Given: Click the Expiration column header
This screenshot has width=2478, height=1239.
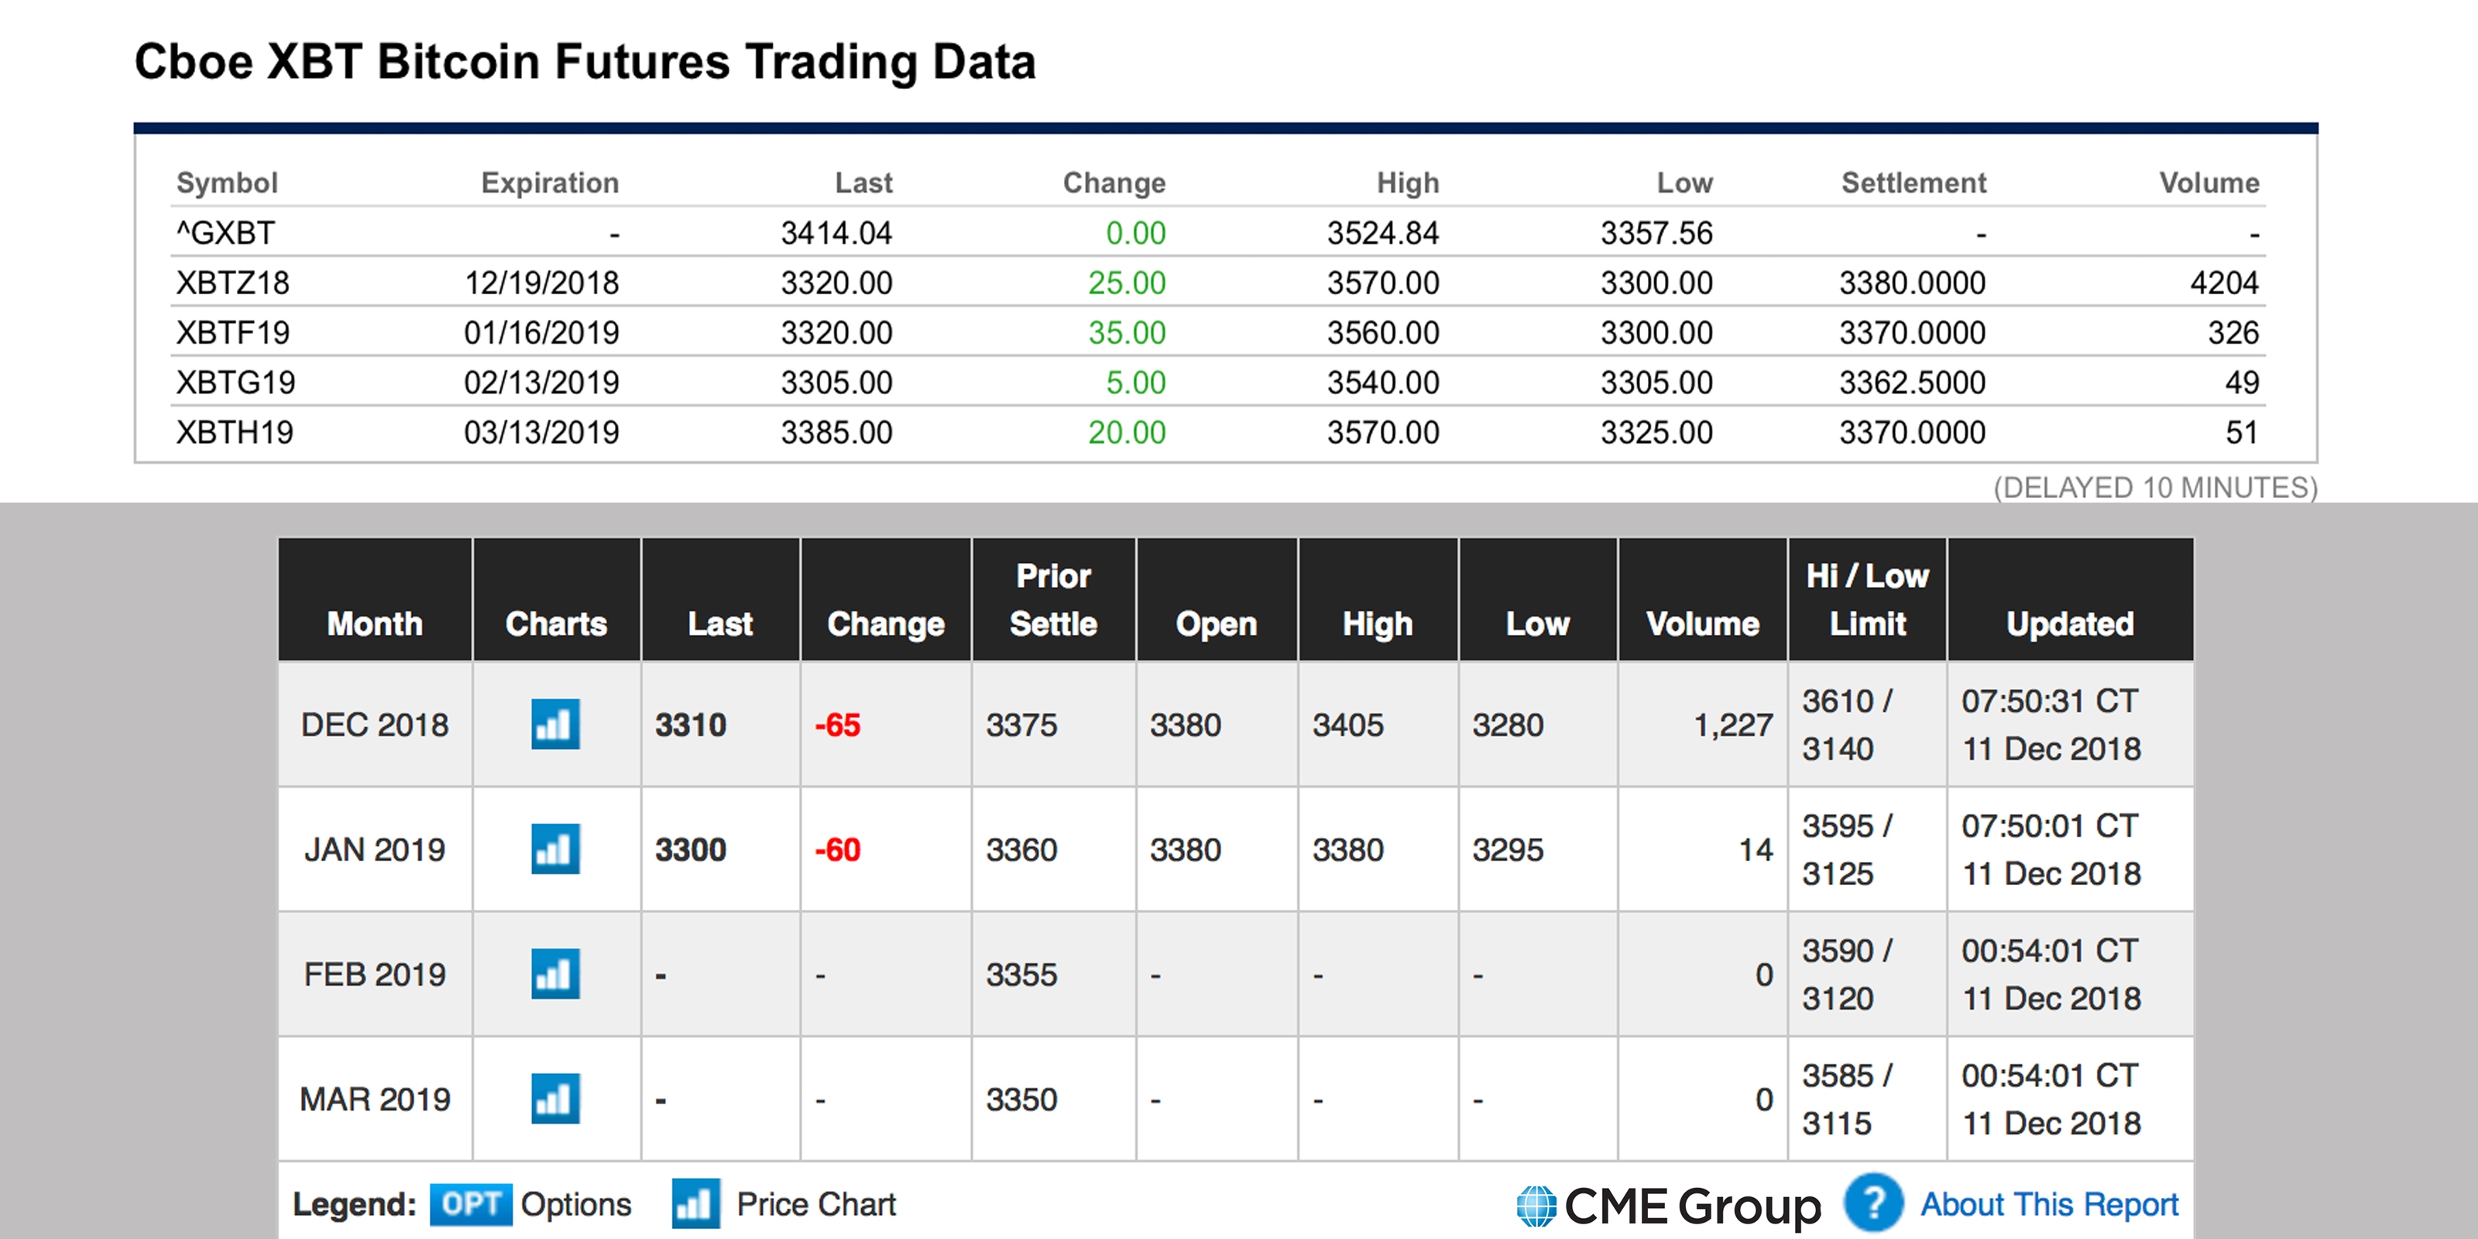Looking at the screenshot, I should point(549,183).
